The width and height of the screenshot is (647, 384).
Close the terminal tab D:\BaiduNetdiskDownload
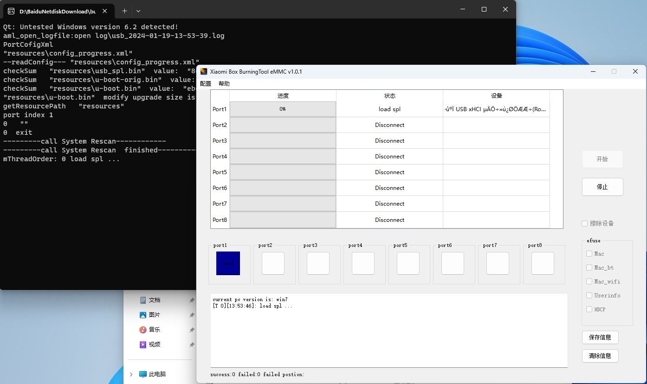pyautogui.click(x=105, y=11)
